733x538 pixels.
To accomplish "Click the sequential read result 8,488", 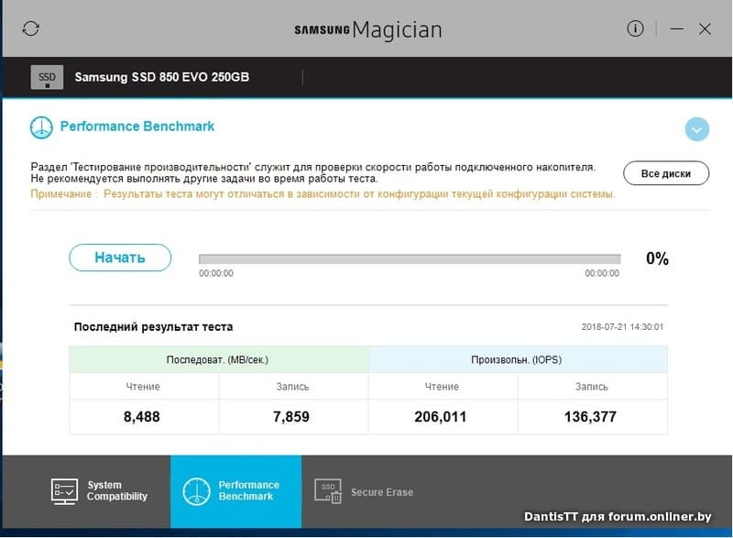I will click(142, 417).
